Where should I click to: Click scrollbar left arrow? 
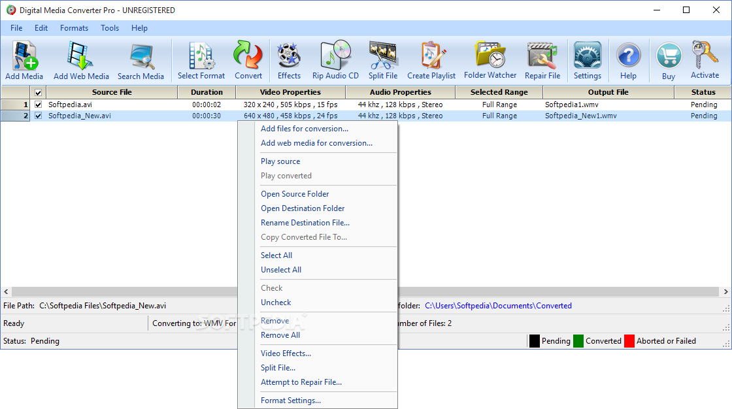pyautogui.click(x=6, y=292)
